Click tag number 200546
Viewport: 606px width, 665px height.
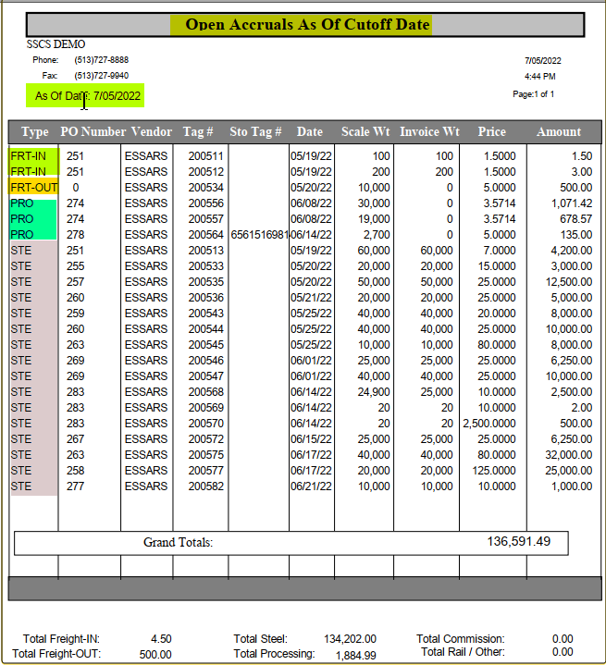[x=205, y=360]
